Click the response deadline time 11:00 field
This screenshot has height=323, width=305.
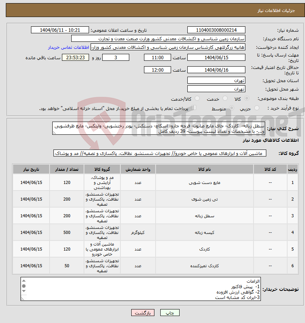(158, 57)
